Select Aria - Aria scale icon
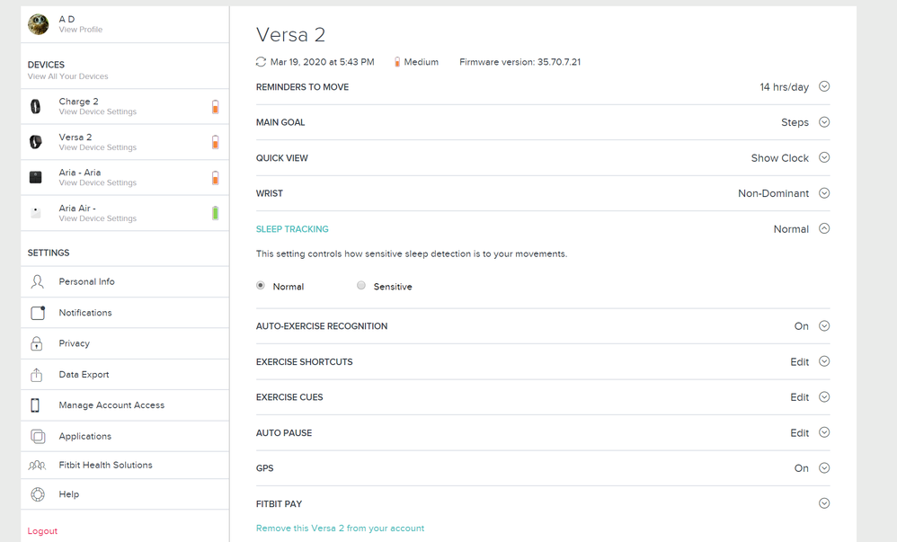 35,177
